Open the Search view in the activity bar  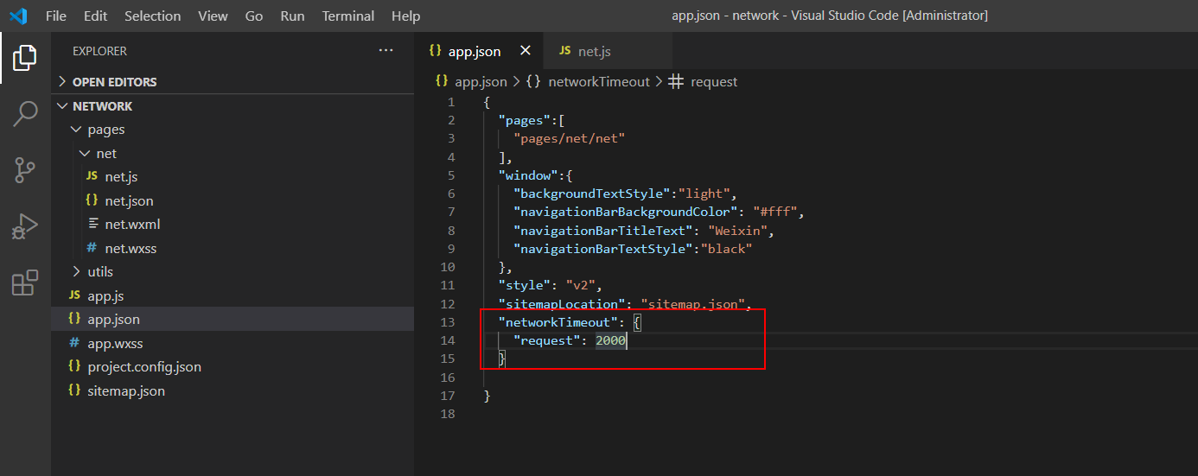click(25, 113)
